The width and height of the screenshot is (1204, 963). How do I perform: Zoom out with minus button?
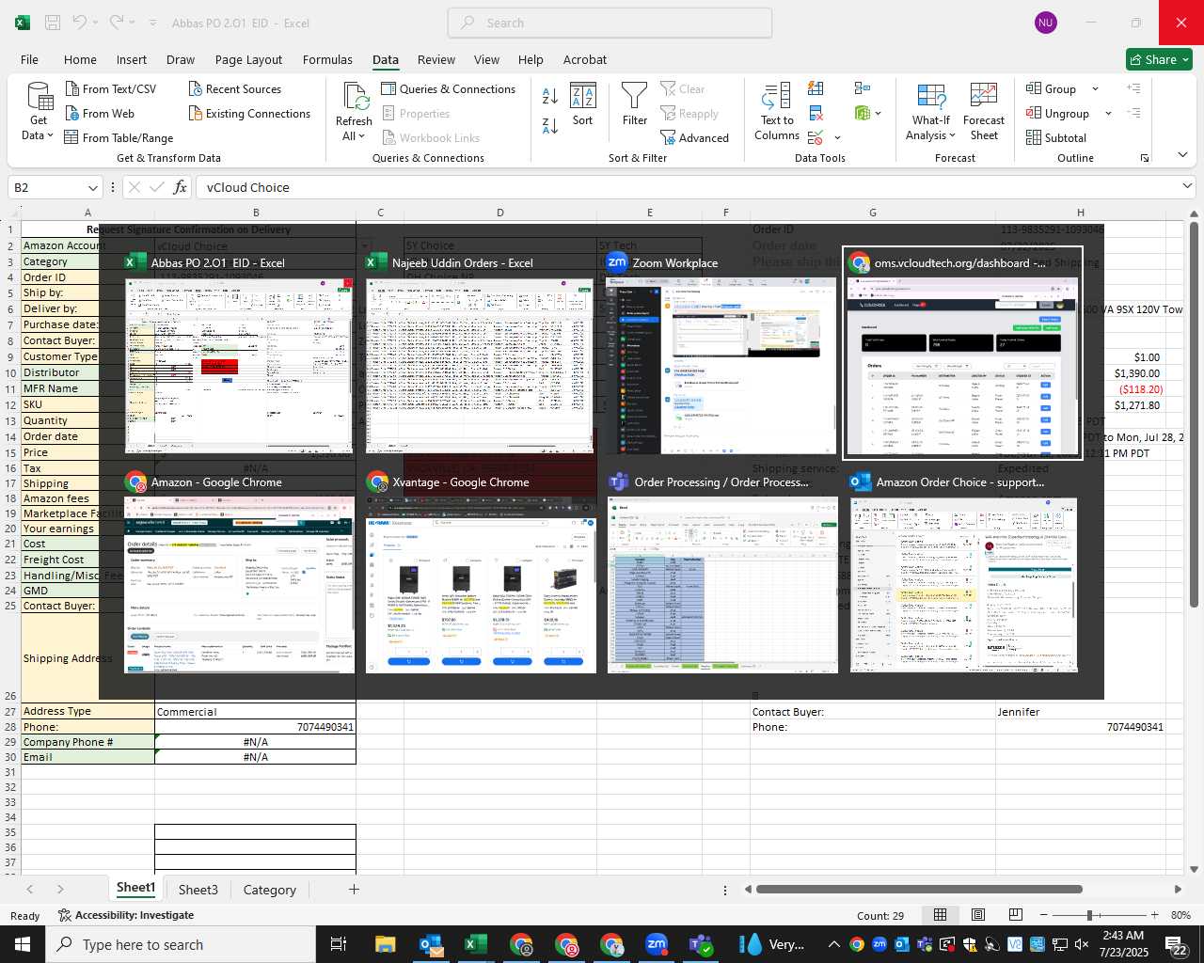1044,915
